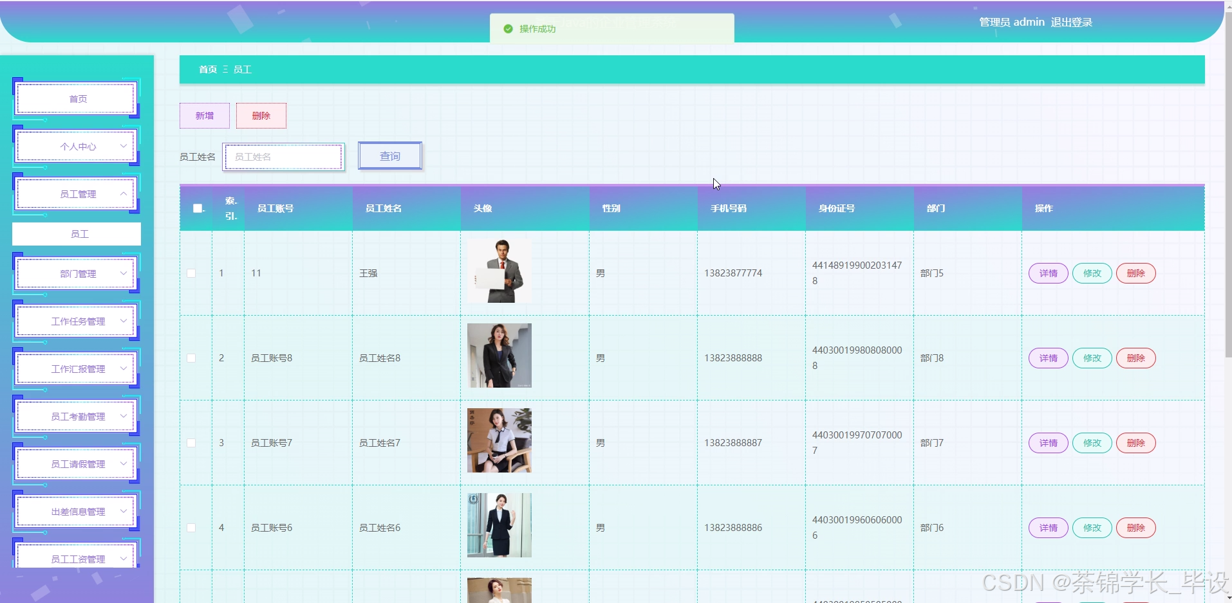Click 删除 for 员工姓名6
Screen dimensions: 1232x603
pyautogui.click(x=1136, y=528)
